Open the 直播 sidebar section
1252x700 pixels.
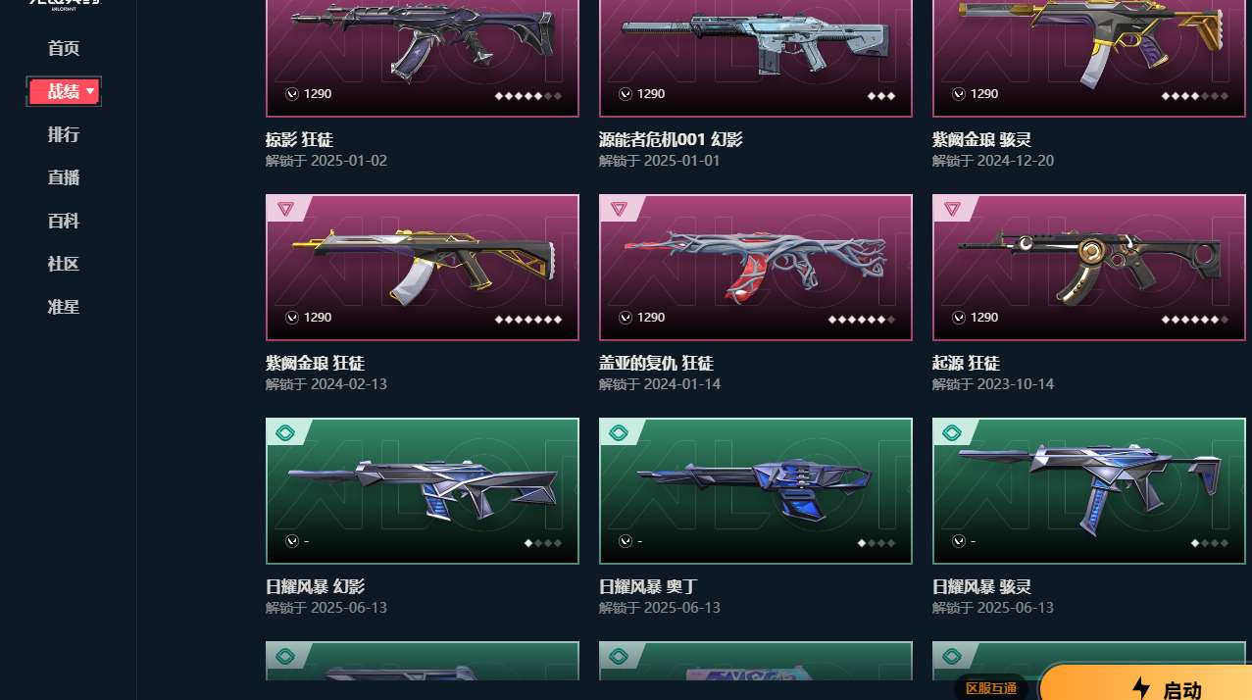pyautogui.click(x=64, y=177)
